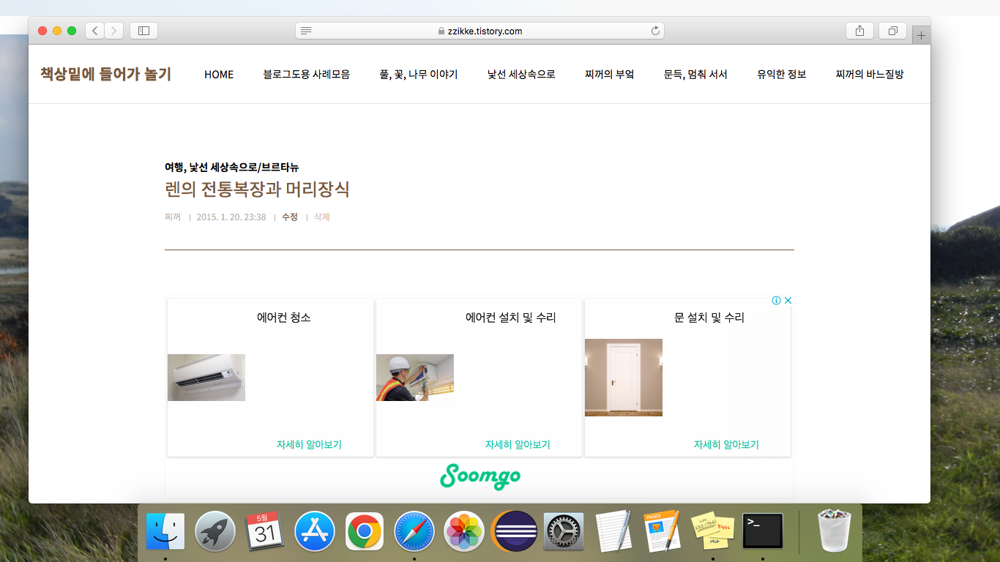Open 찌꺼의 바느질방 menu item
Viewport: 1000px width, 562px height.
[870, 74]
